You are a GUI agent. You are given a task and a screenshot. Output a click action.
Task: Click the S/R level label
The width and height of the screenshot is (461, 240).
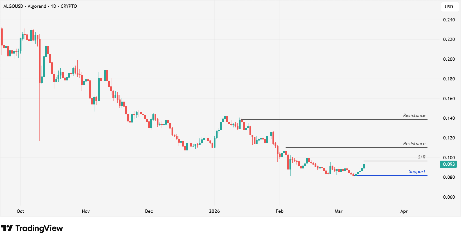[422, 157]
